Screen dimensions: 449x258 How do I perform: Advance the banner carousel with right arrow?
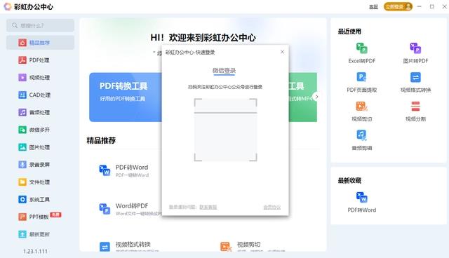(316, 97)
